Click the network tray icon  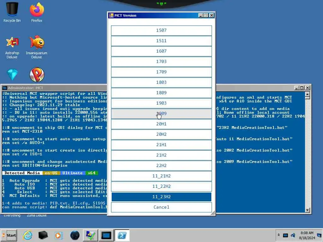tap(285, 235)
